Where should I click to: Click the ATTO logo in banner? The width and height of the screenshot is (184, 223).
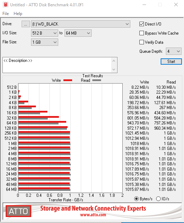tap(18, 211)
